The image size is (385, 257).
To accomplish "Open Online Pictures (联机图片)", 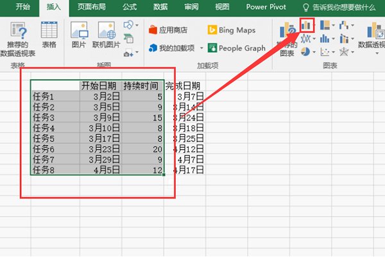I will [x=106, y=35].
